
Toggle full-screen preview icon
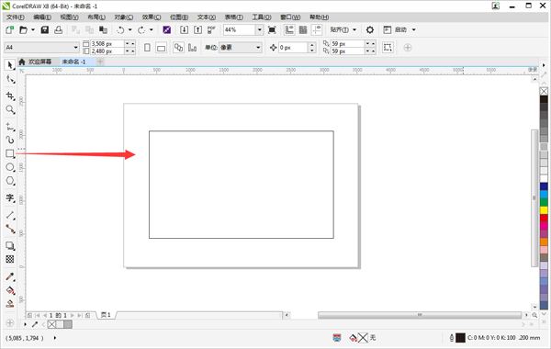tap(272, 30)
